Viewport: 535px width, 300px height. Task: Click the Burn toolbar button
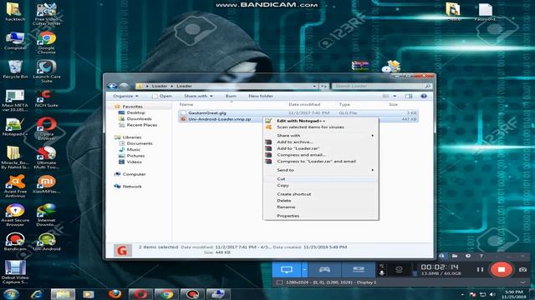tap(231, 97)
